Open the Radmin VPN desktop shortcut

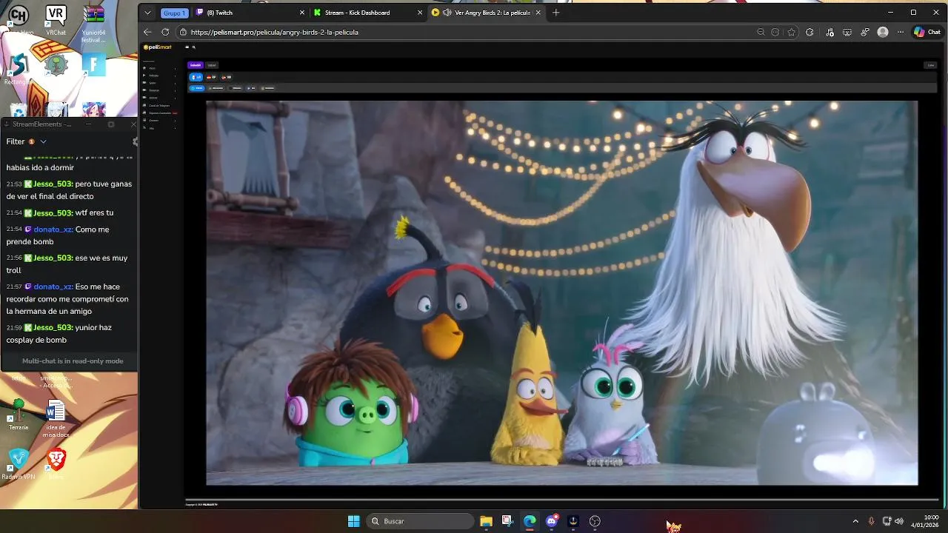[x=19, y=464]
